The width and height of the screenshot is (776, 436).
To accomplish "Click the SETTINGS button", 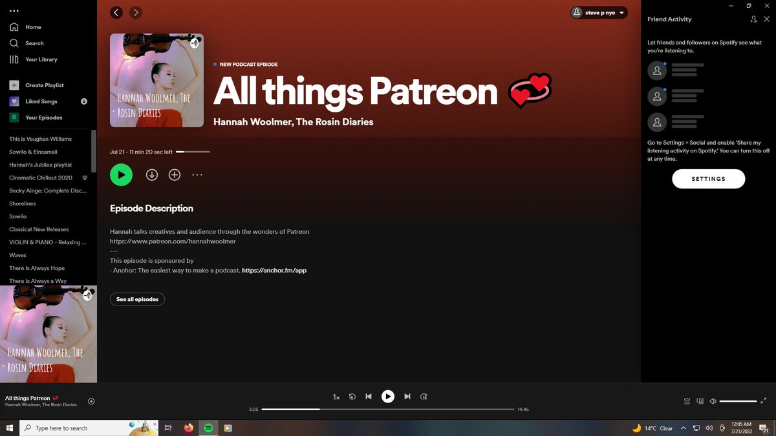I will [x=709, y=179].
